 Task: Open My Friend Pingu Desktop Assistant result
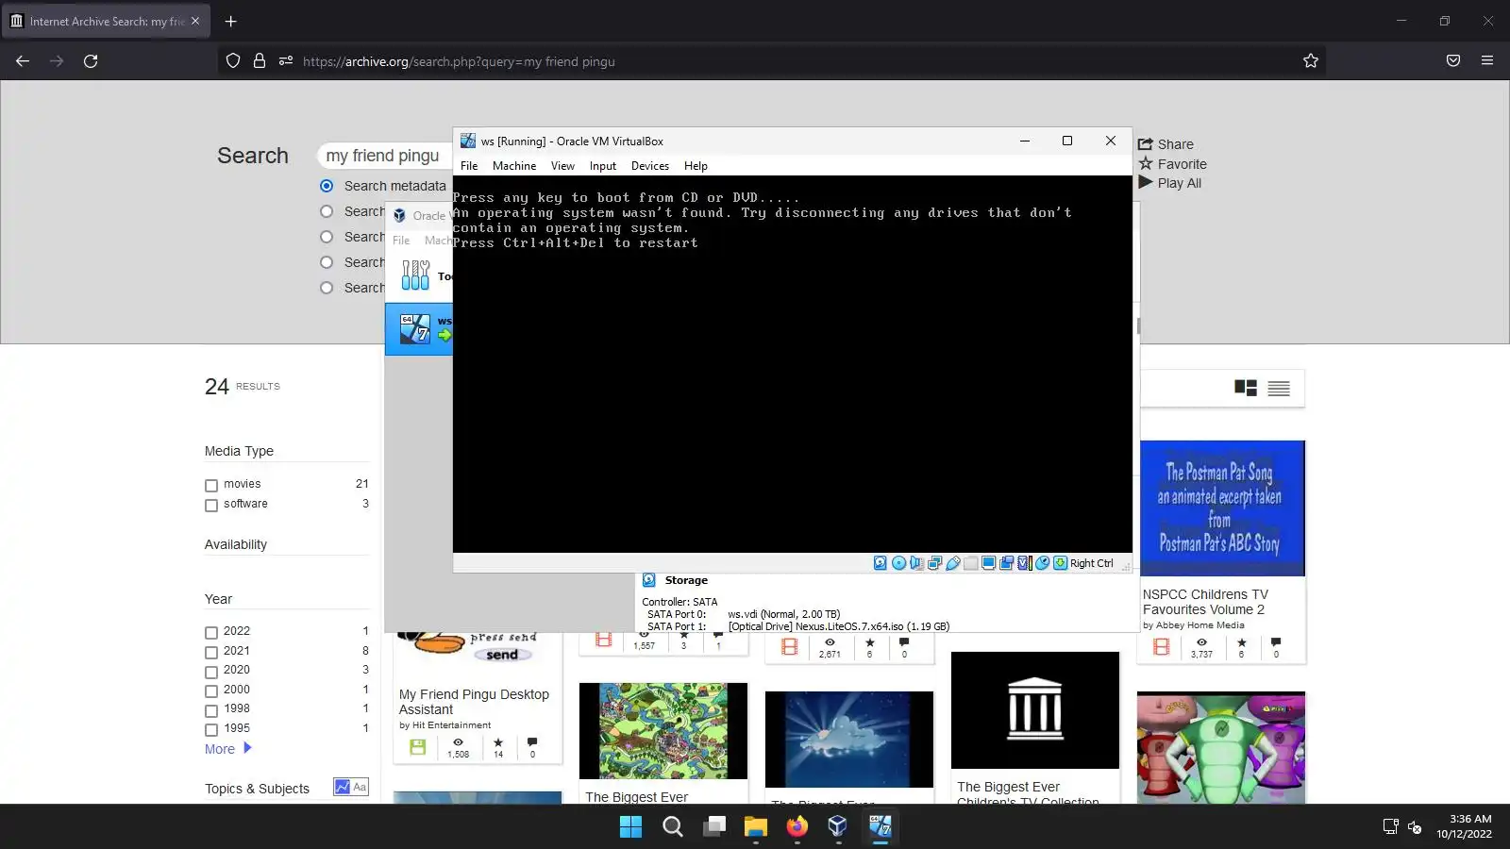click(x=474, y=702)
